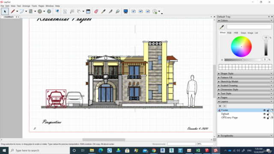The height and width of the screenshot is (154, 274).
Task: Open the Tools menu
Action: pos(34,6)
